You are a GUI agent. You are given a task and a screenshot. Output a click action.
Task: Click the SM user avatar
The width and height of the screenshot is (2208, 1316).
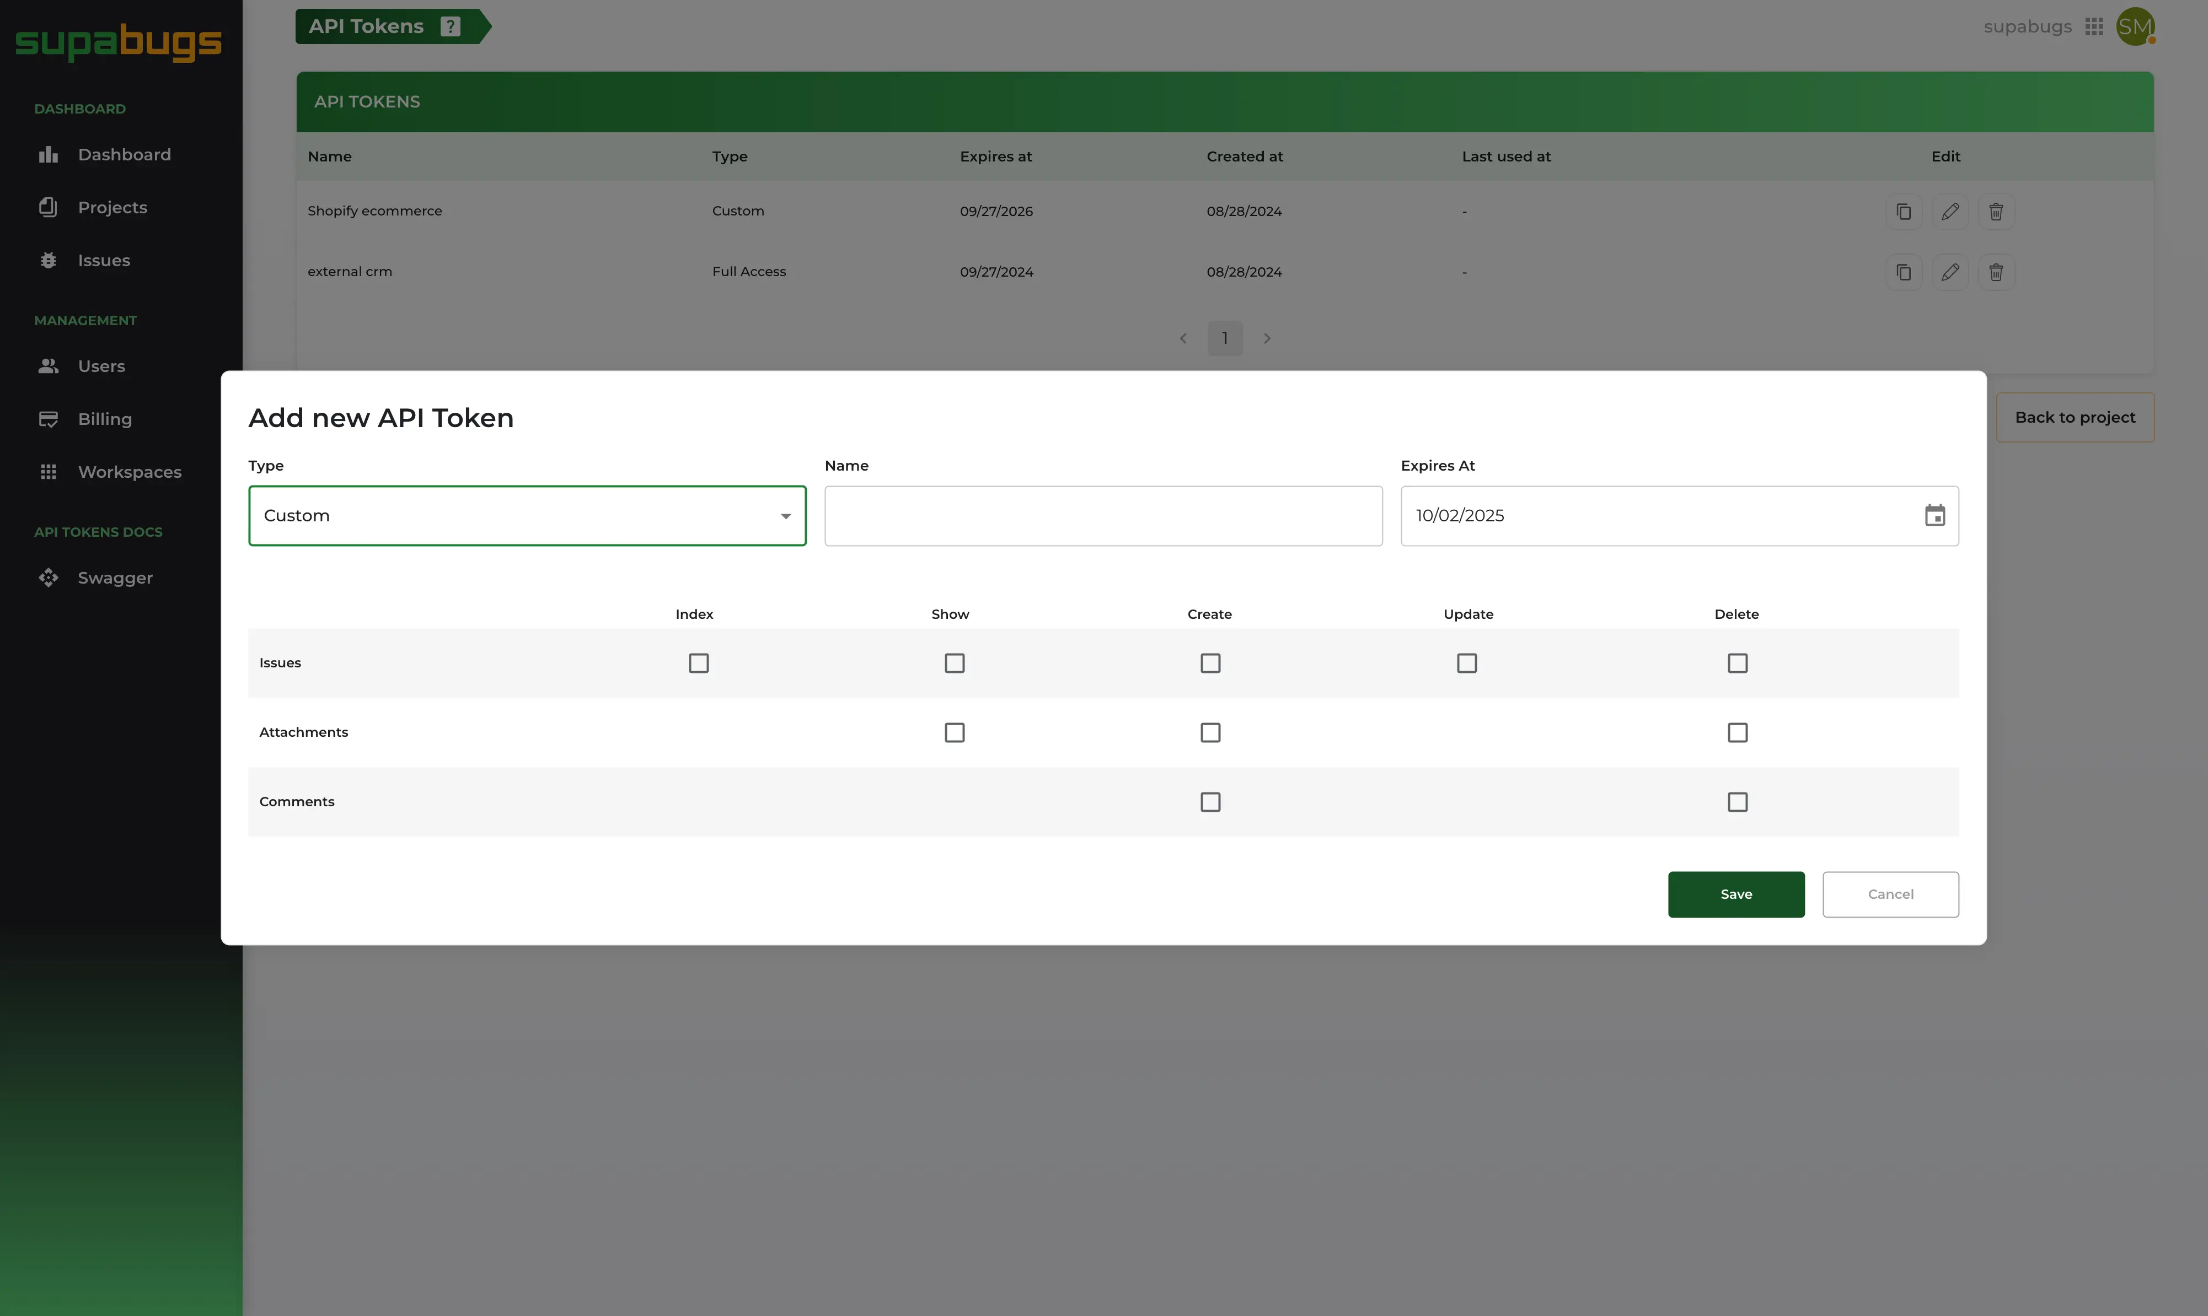[x=2134, y=26]
